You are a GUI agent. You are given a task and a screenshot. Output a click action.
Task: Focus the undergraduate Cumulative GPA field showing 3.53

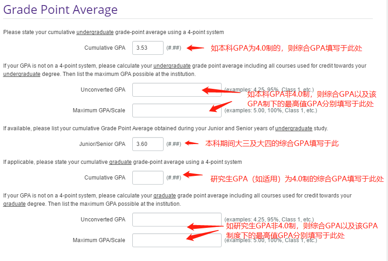(x=148, y=48)
